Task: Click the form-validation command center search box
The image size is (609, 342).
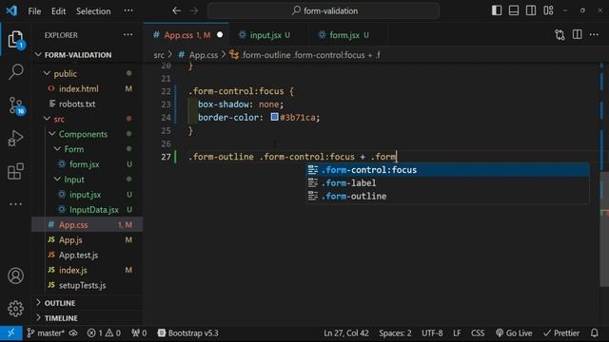Action: [x=324, y=10]
